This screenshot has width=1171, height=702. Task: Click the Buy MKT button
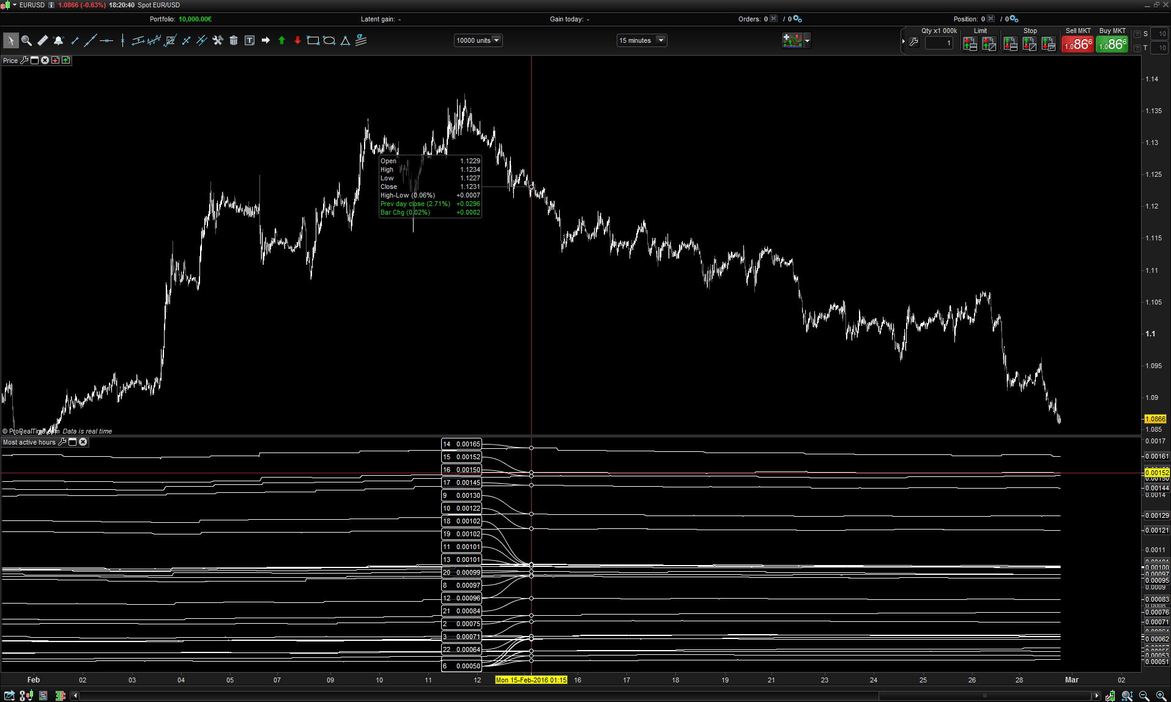point(1112,44)
